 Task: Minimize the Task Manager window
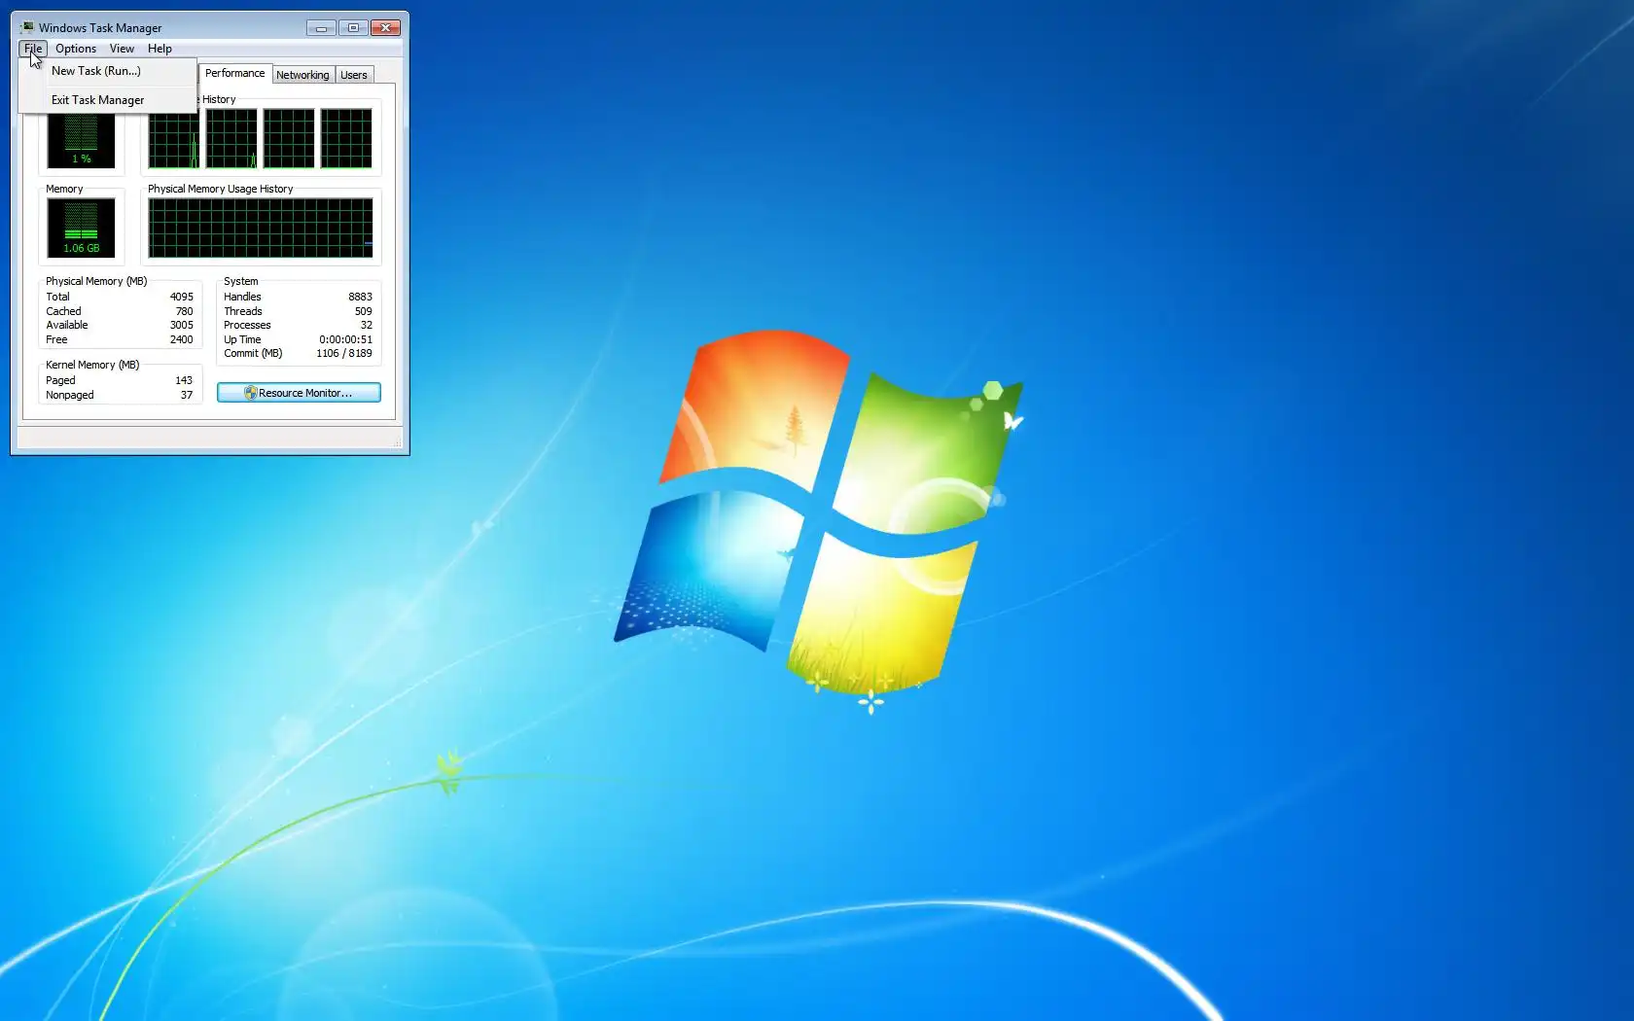point(321,27)
